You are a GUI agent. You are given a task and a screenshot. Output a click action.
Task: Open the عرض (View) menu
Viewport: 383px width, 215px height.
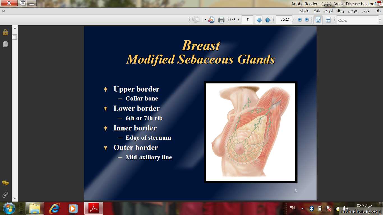point(353,11)
